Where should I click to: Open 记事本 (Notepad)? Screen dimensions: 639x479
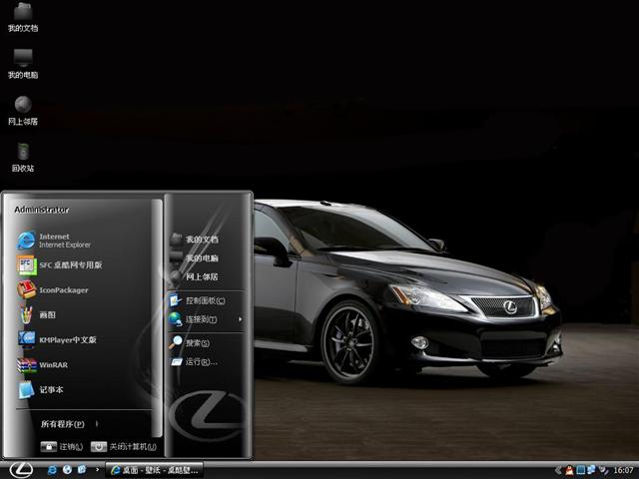point(50,390)
